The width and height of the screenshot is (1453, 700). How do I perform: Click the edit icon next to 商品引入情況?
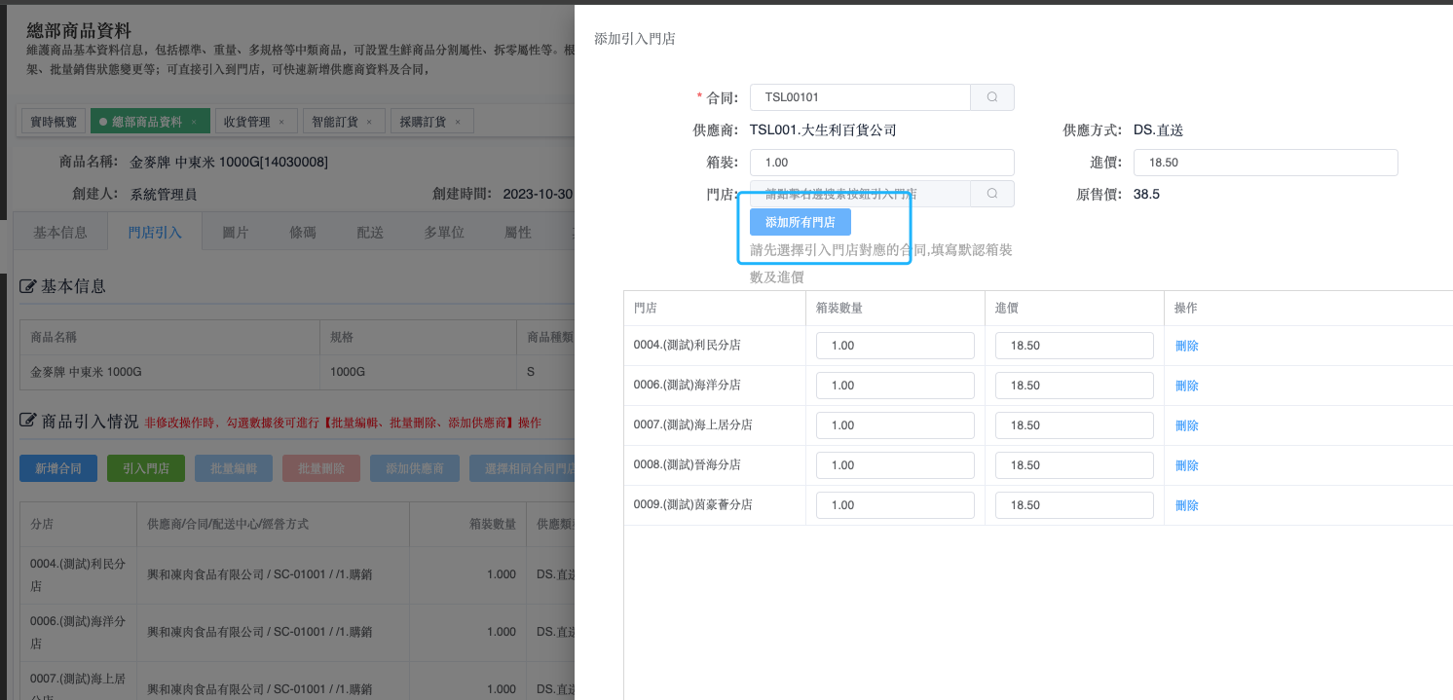[x=28, y=422]
